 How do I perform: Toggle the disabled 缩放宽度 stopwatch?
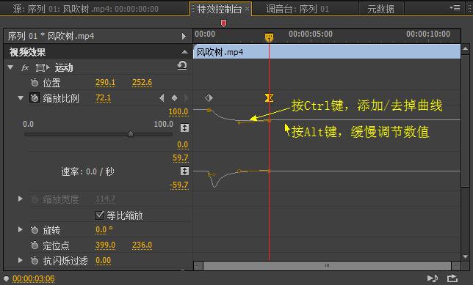pos(35,199)
